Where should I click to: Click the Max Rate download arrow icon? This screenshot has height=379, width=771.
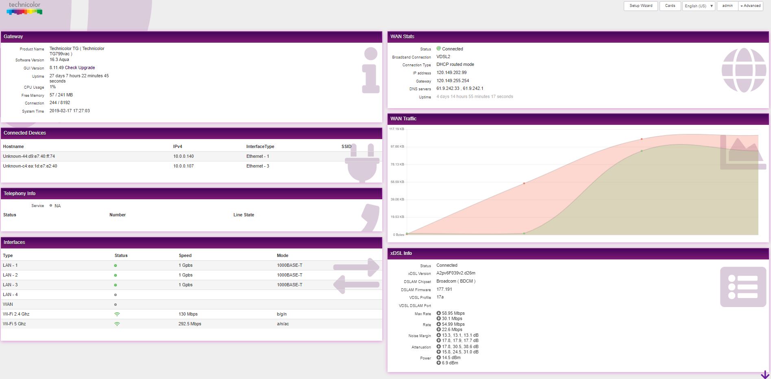tap(439, 313)
